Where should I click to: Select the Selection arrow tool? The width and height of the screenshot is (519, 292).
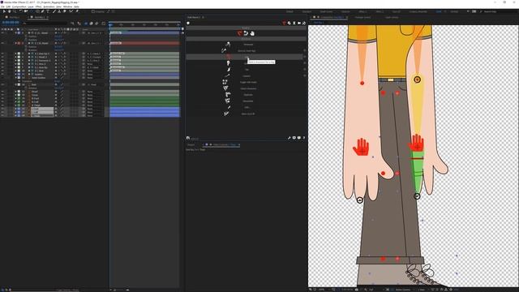pos(4,11)
